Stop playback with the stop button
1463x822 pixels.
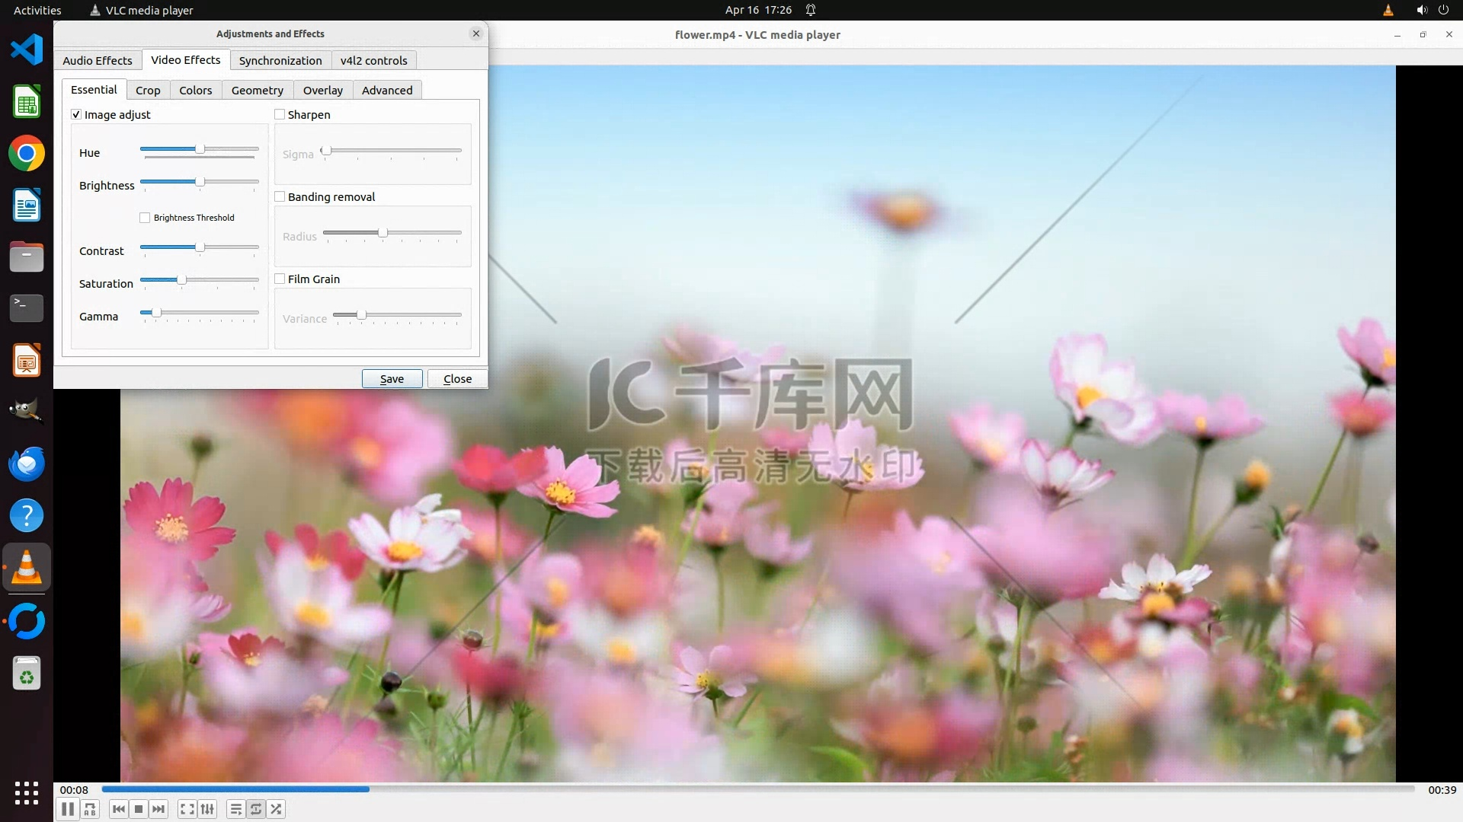click(139, 809)
